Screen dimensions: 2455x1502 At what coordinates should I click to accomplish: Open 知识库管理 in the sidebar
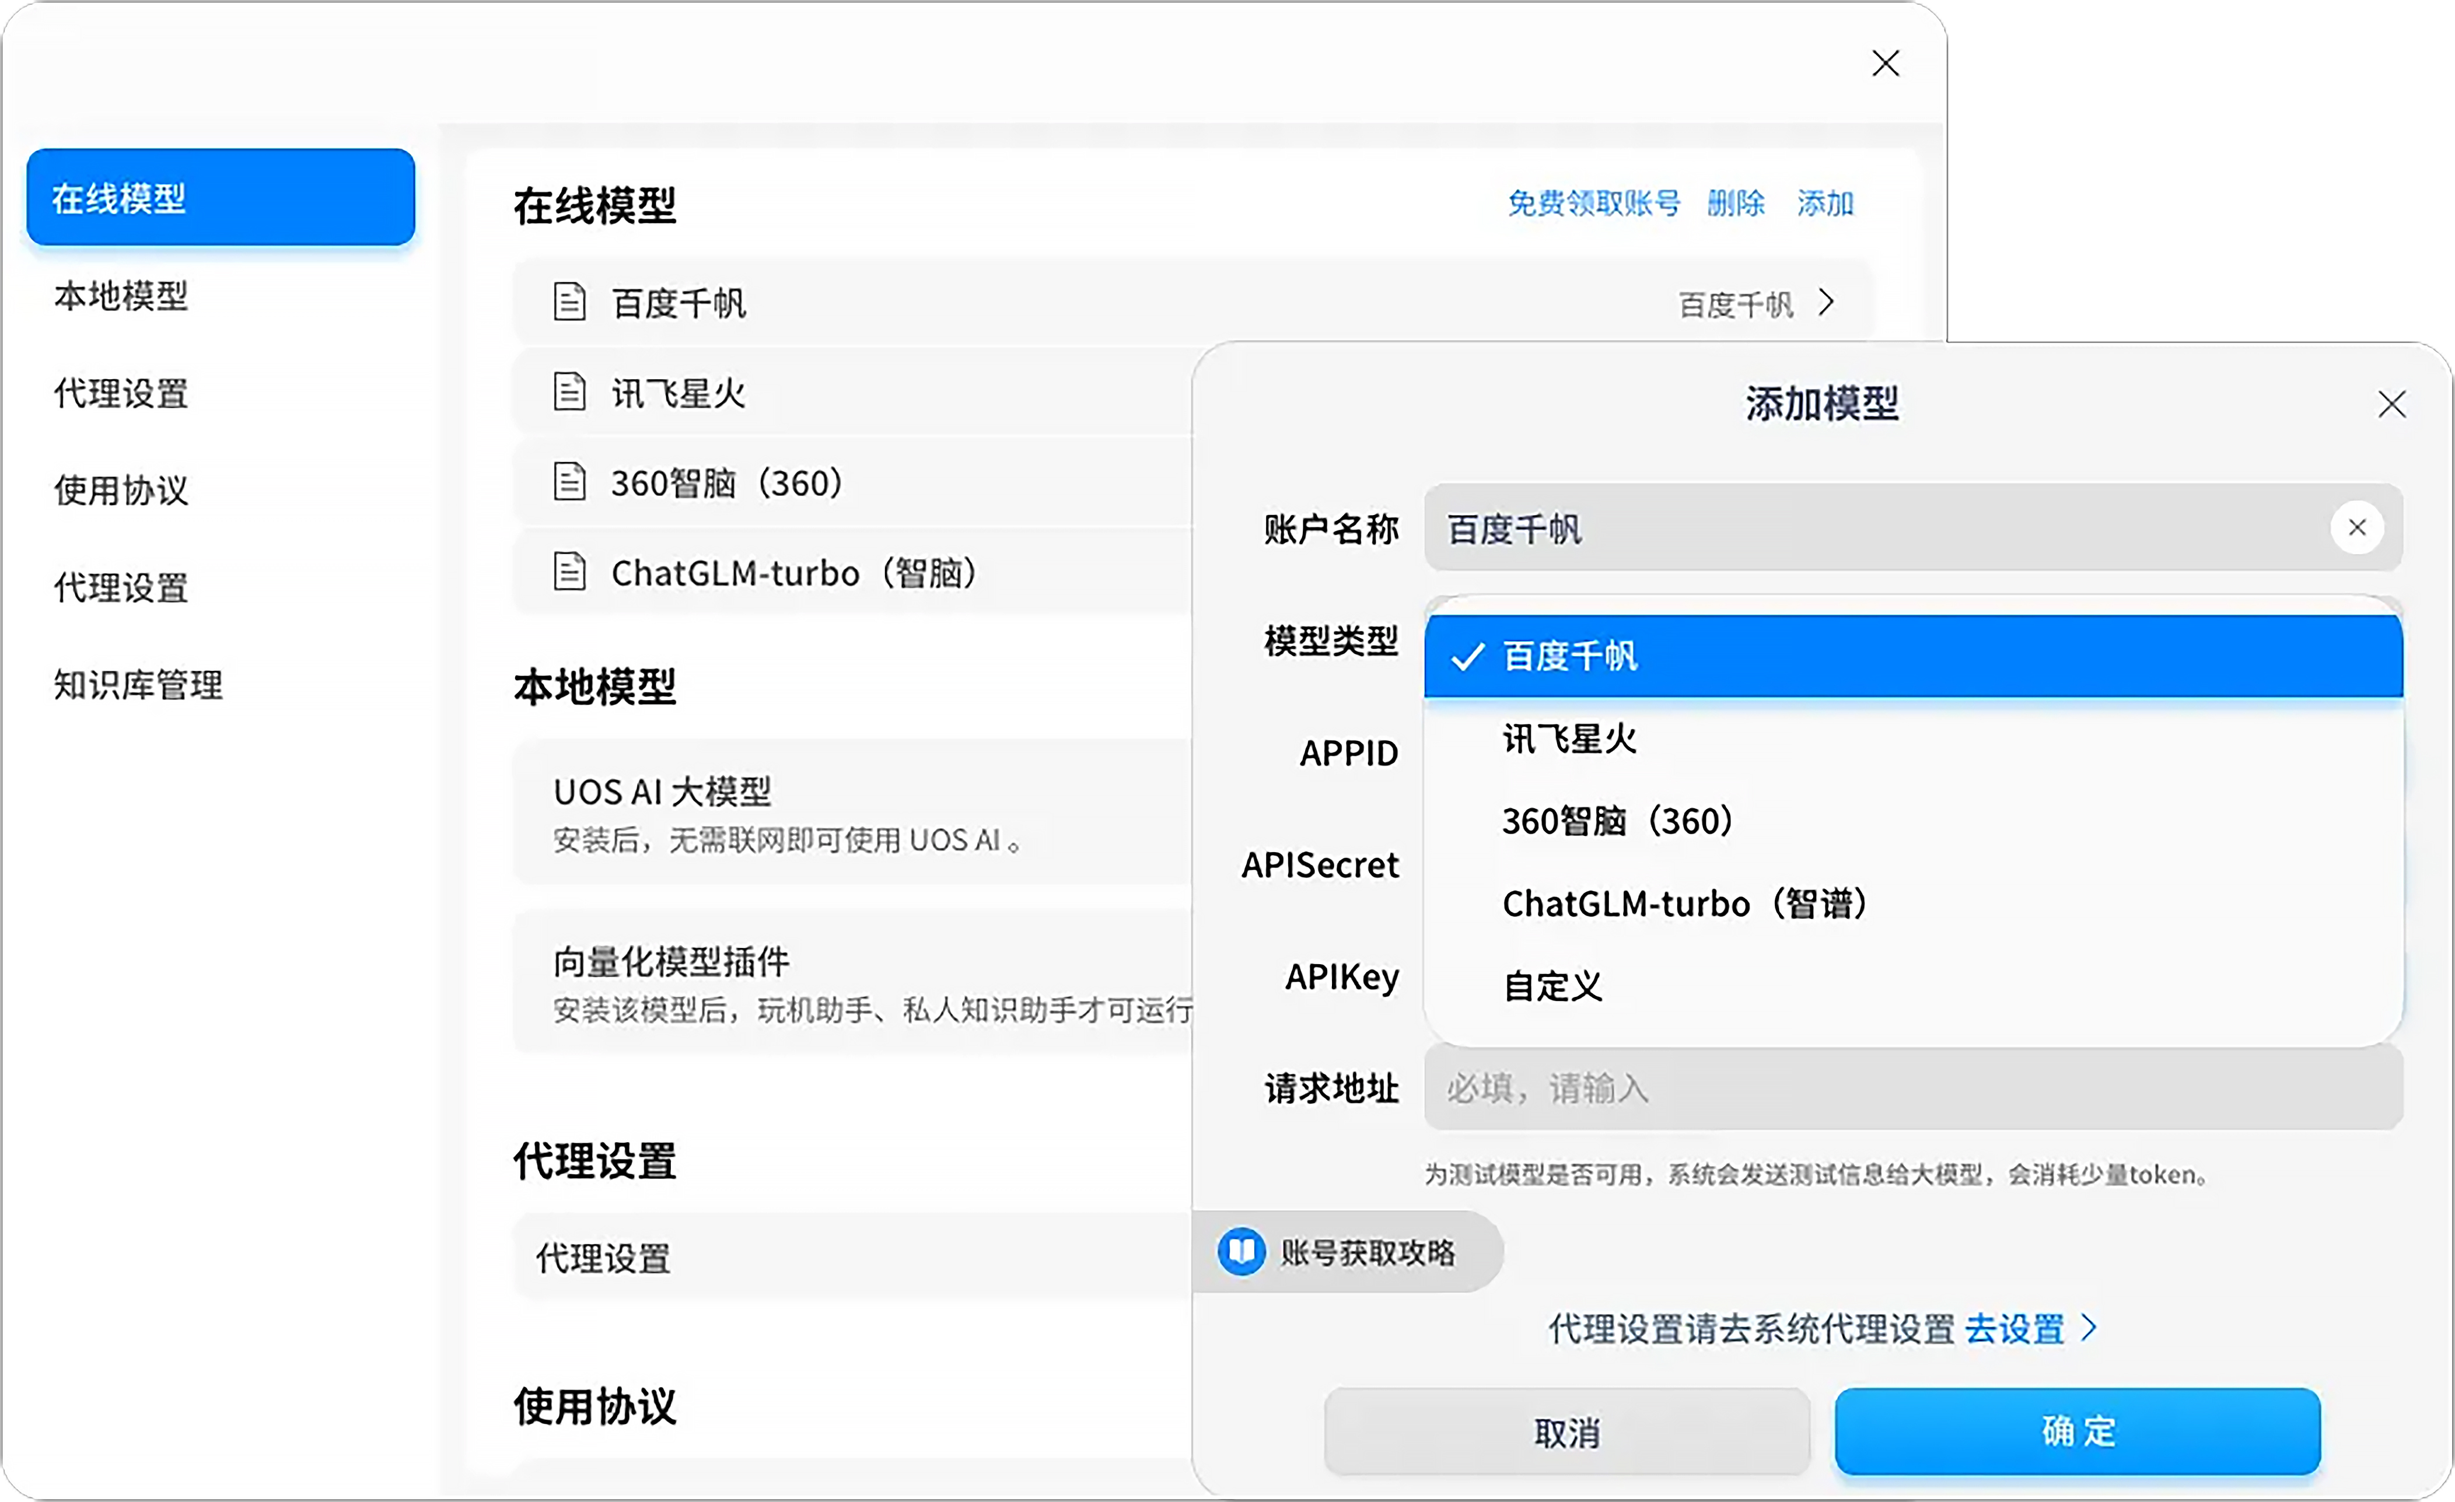pyautogui.click(x=138, y=684)
